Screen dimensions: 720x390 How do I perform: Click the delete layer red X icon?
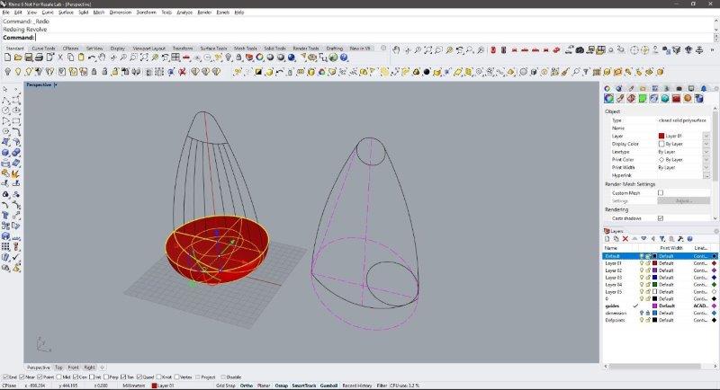click(x=625, y=239)
